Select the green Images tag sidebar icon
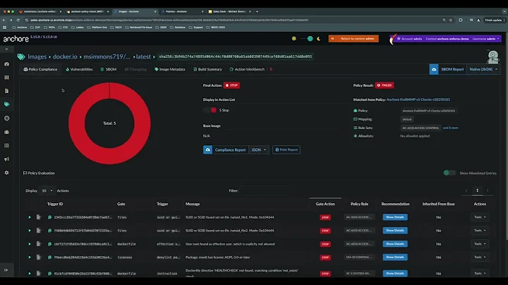508x285 pixels. (x=6, y=104)
